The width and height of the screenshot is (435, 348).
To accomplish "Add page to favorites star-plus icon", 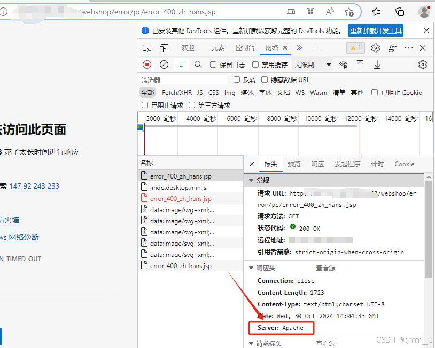I will point(349,12).
